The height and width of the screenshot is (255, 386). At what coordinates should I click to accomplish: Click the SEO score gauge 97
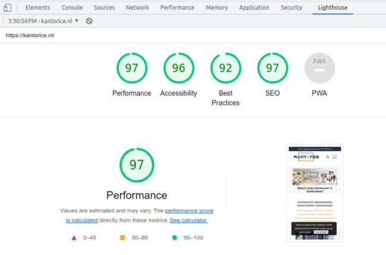(x=273, y=68)
